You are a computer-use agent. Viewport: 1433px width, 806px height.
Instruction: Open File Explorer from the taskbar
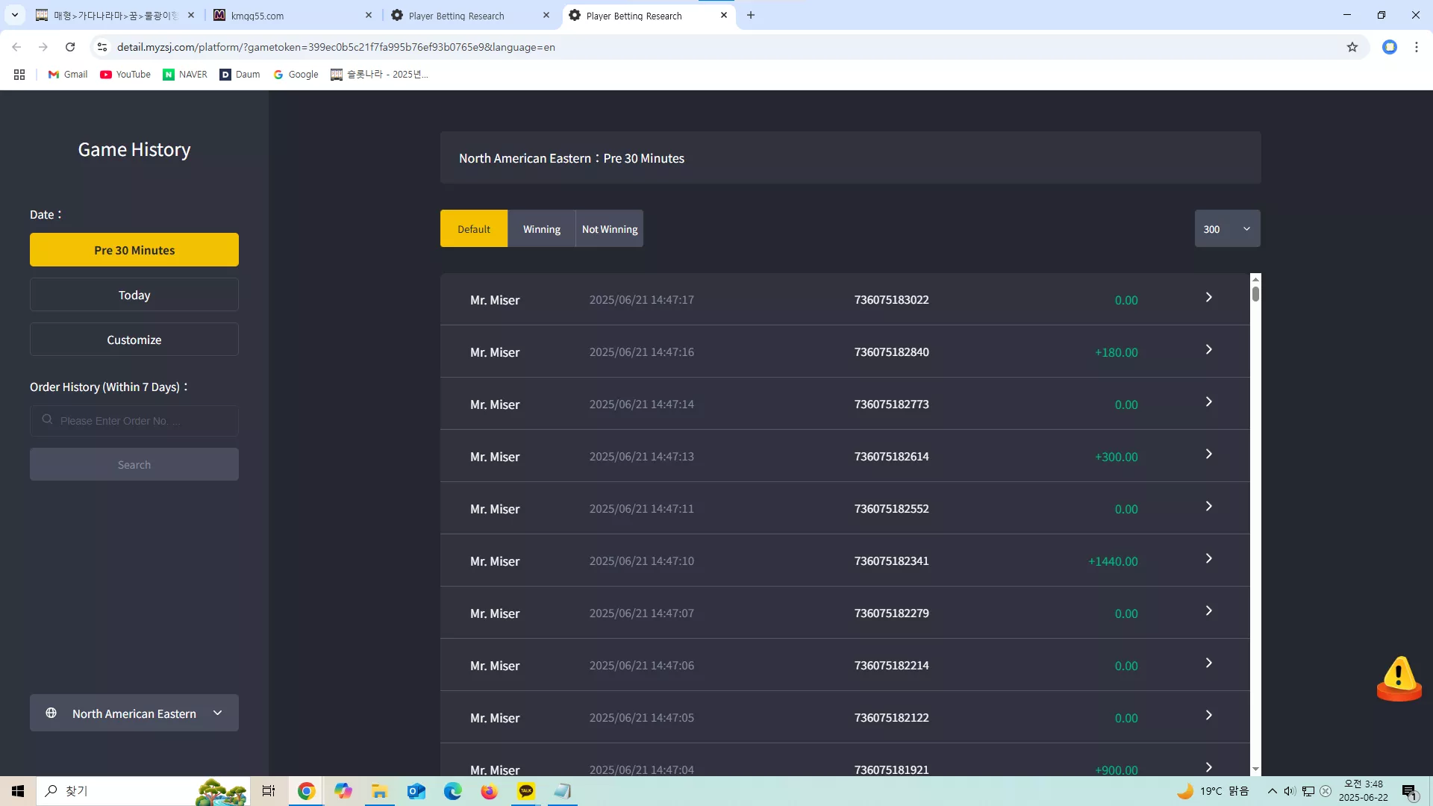[379, 791]
